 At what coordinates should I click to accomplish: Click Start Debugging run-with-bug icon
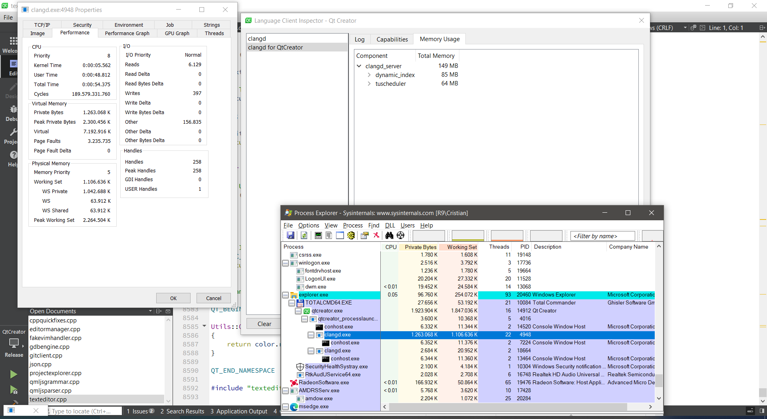14,390
